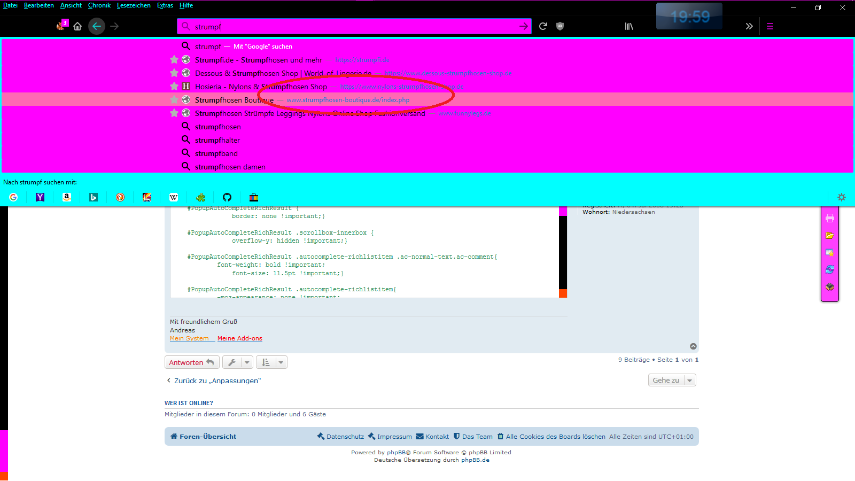Open the Firefox hamburger menu
The height and width of the screenshot is (481, 855).
tap(770, 26)
